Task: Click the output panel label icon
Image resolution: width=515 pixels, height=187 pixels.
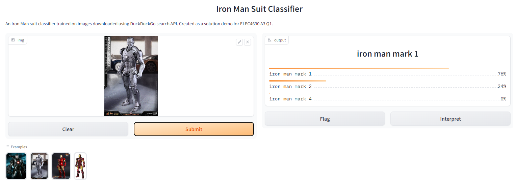Action: point(269,40)
